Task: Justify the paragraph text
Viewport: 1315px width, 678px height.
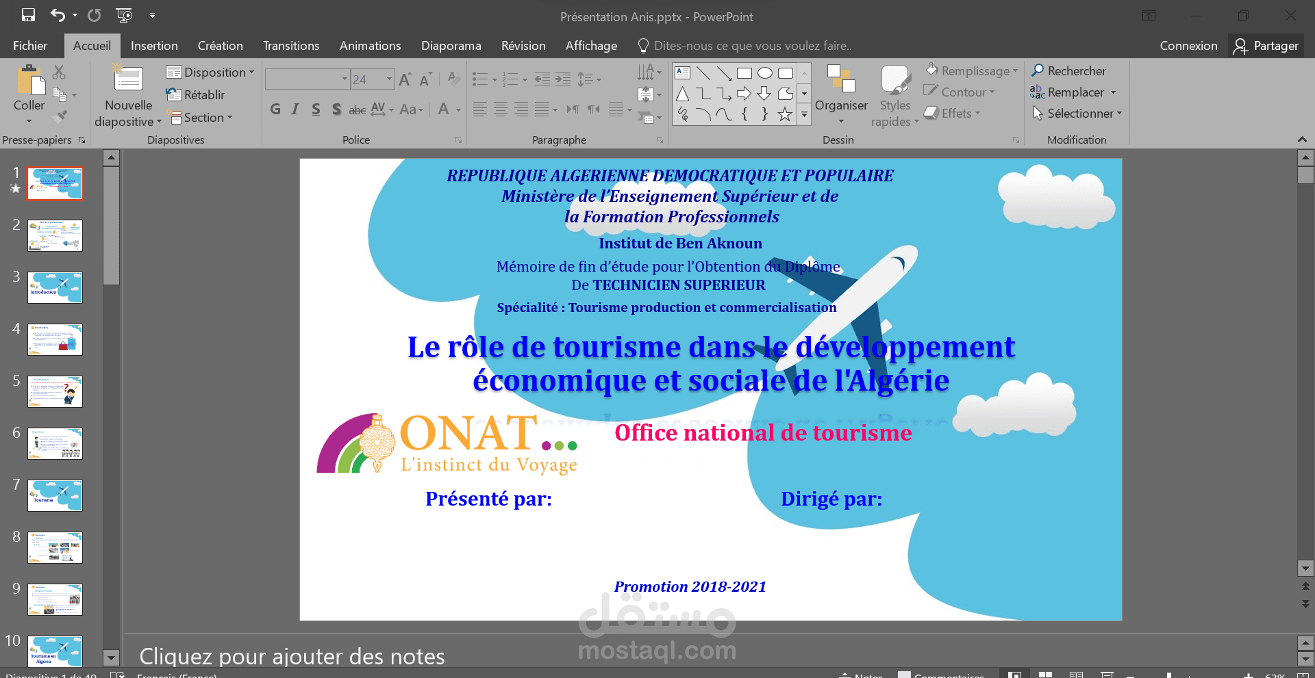Action: coord(542,109)
